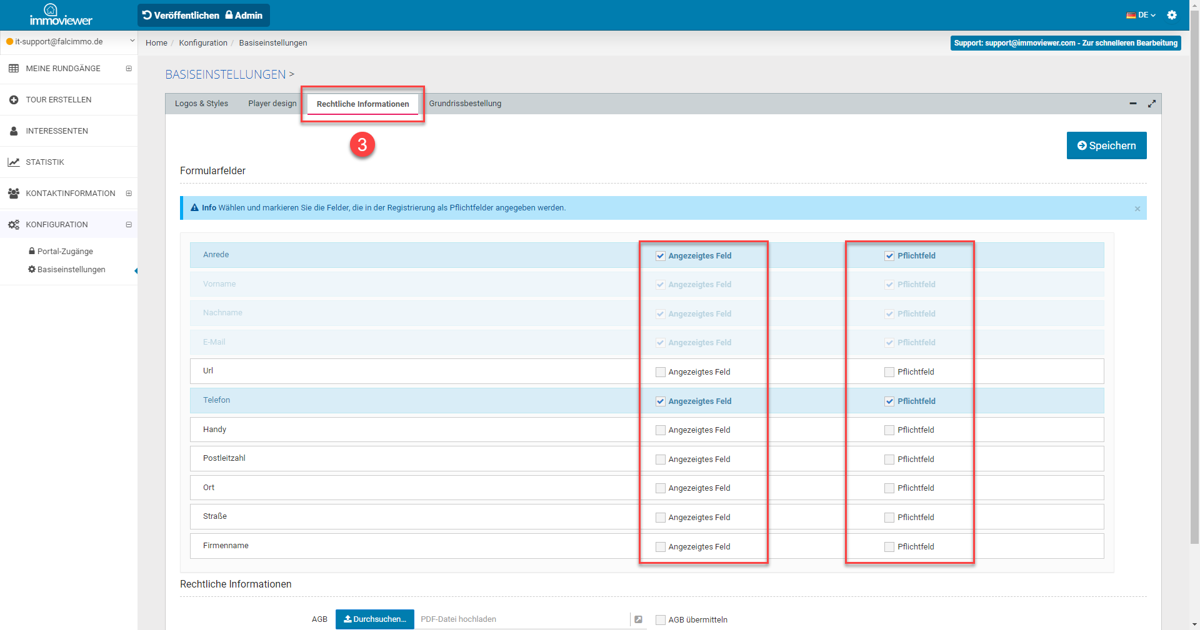This screenshot has height=630, width=1200.
Task: Open the DE language dropdown
Action: pyautogui.click(x=1141, y=15)
